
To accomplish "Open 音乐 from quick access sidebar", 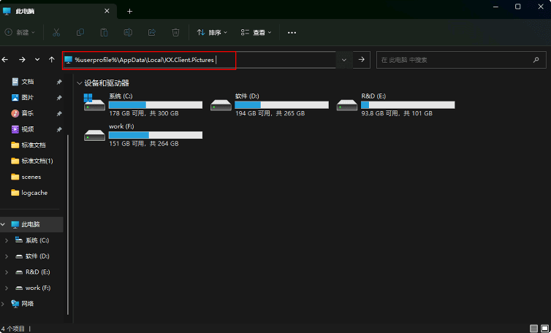I will coord(27,113).
